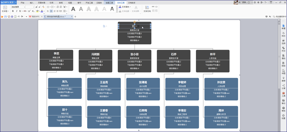
Task: Expand the bullet list dropdown arrow
Action: pyautogui.click(x=50, y=7)
